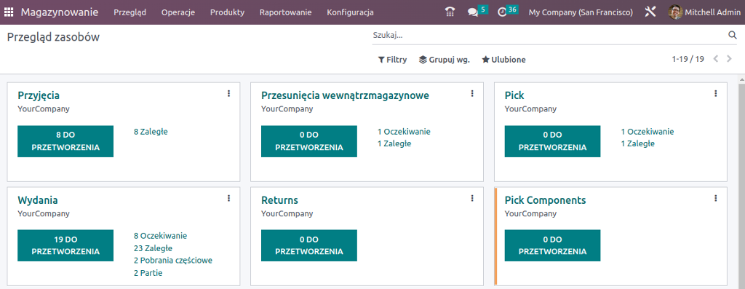The image size is (745, 289).
Task: Click into the Szukaj search field
Action: tap(549, 35)
